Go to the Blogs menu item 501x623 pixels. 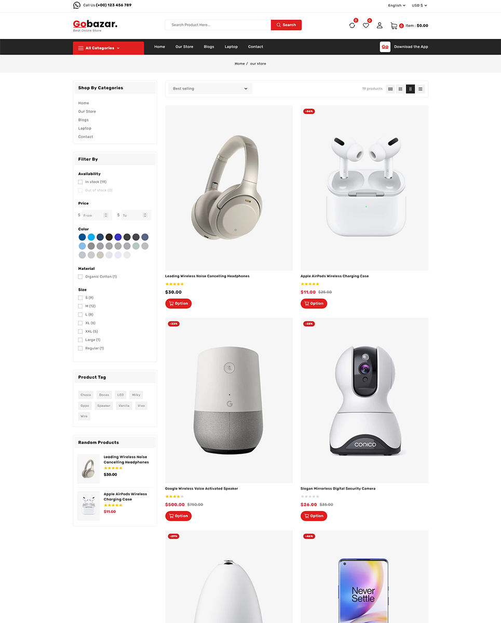coord(209,47)
